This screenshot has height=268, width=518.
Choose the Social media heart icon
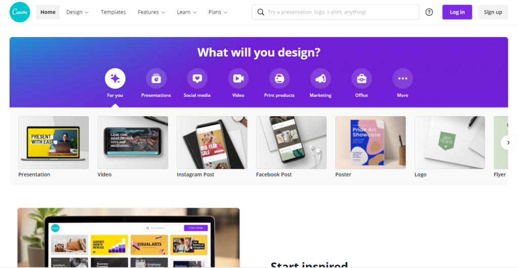pos(197,78)
